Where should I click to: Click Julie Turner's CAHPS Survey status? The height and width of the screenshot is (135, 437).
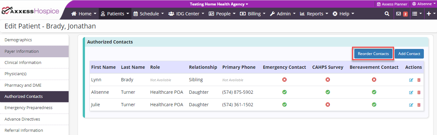[x=328, y=105]
